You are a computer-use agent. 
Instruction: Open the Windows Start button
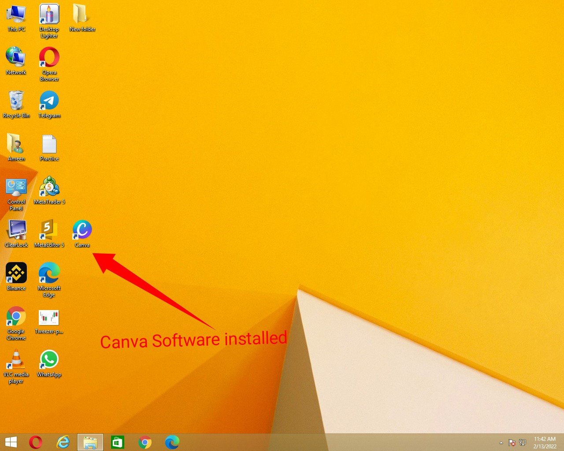[x=11, y=442]
